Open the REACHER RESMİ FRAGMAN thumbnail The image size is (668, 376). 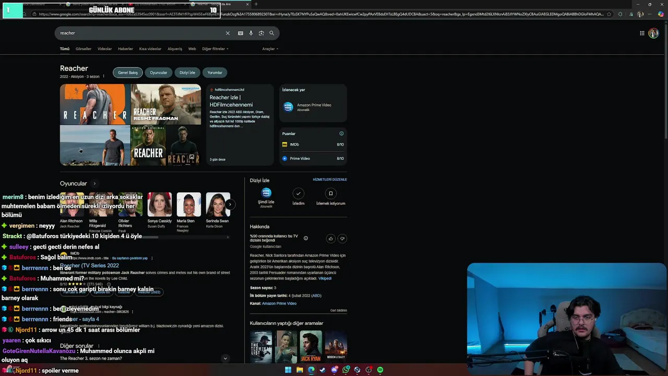165,104
